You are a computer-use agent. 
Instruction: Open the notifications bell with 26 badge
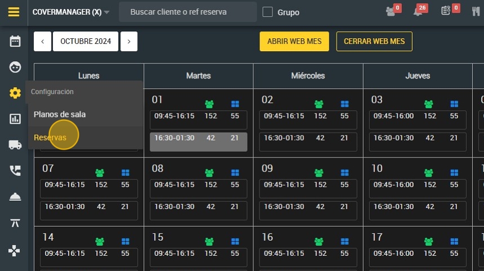[420, 10]
